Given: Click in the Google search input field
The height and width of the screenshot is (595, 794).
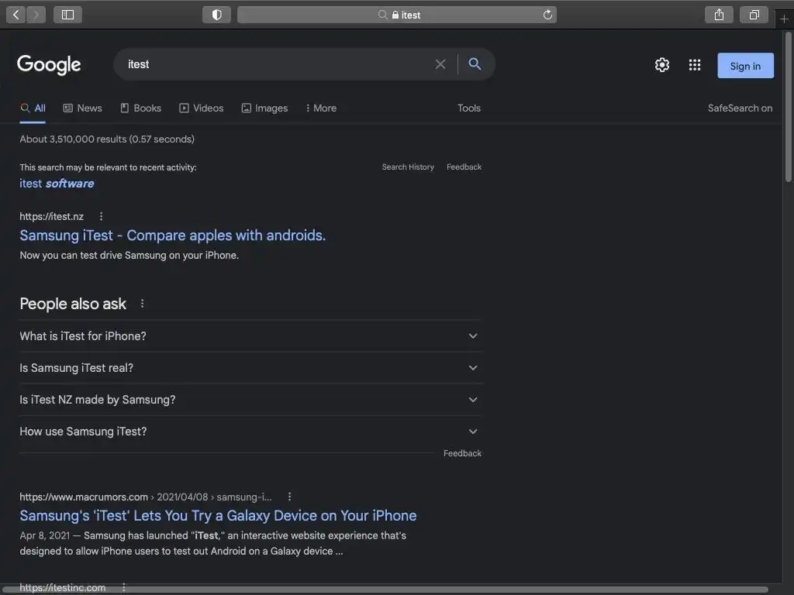Looking at the screenshot, I should point(276,64).
